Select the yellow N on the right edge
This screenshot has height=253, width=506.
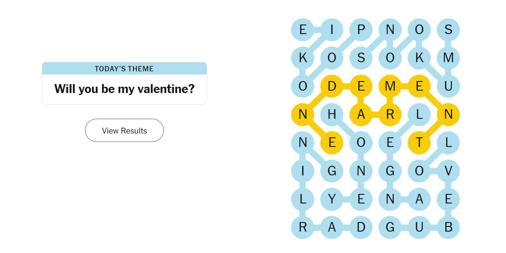448,114
